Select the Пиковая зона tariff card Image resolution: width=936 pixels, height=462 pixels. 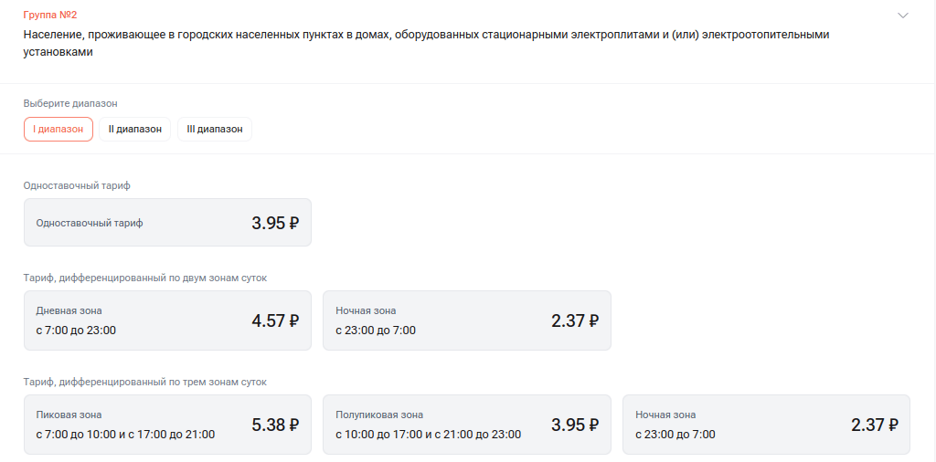click(x=167, y=425)
